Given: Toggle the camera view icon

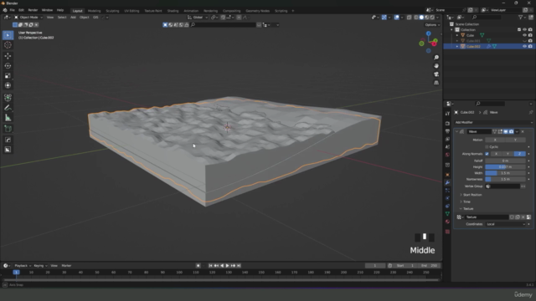Looking at the screenshot, I should click(436, 74).
